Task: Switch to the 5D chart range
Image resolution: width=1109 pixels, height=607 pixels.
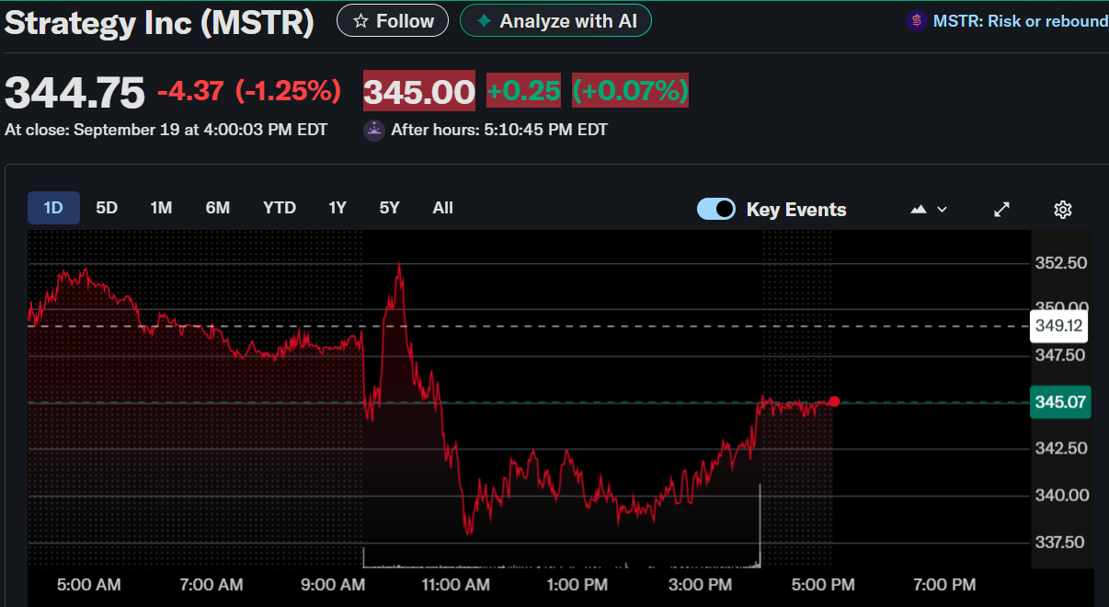Action: (x=107, y=208)
